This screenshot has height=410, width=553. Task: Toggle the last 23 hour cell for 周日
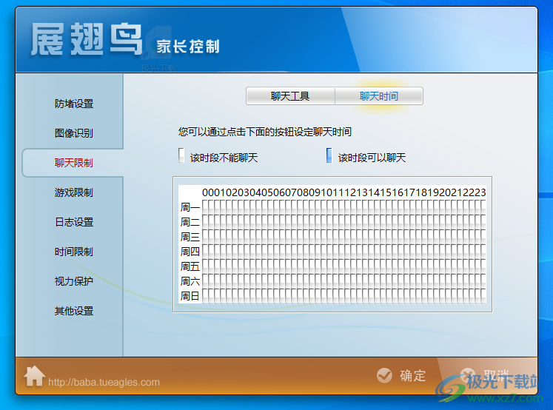click(483, 296)
